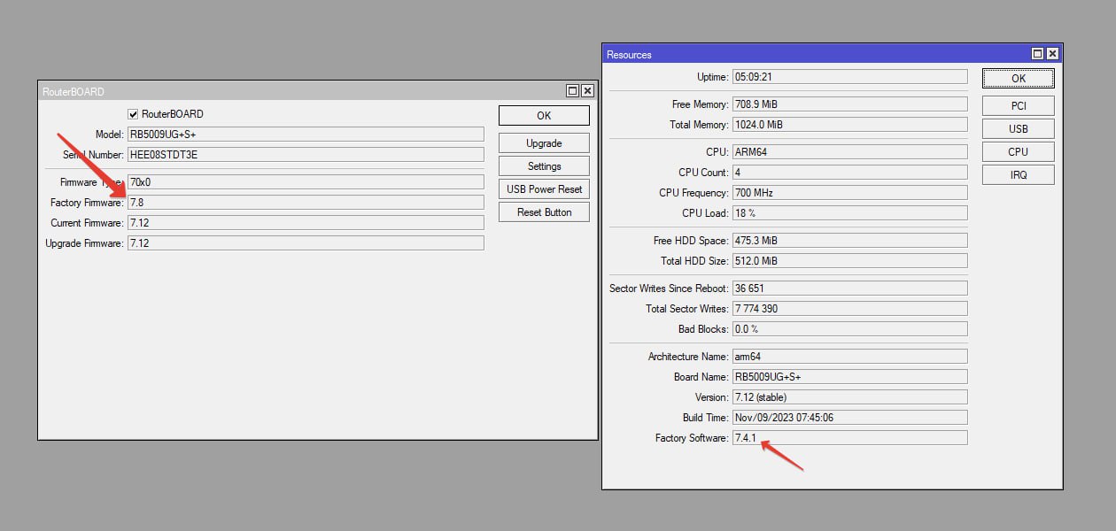The width and height of the screenshot is (1116, 531).
Task: Open the IRQ resources button
Action: pos(1019,175)
